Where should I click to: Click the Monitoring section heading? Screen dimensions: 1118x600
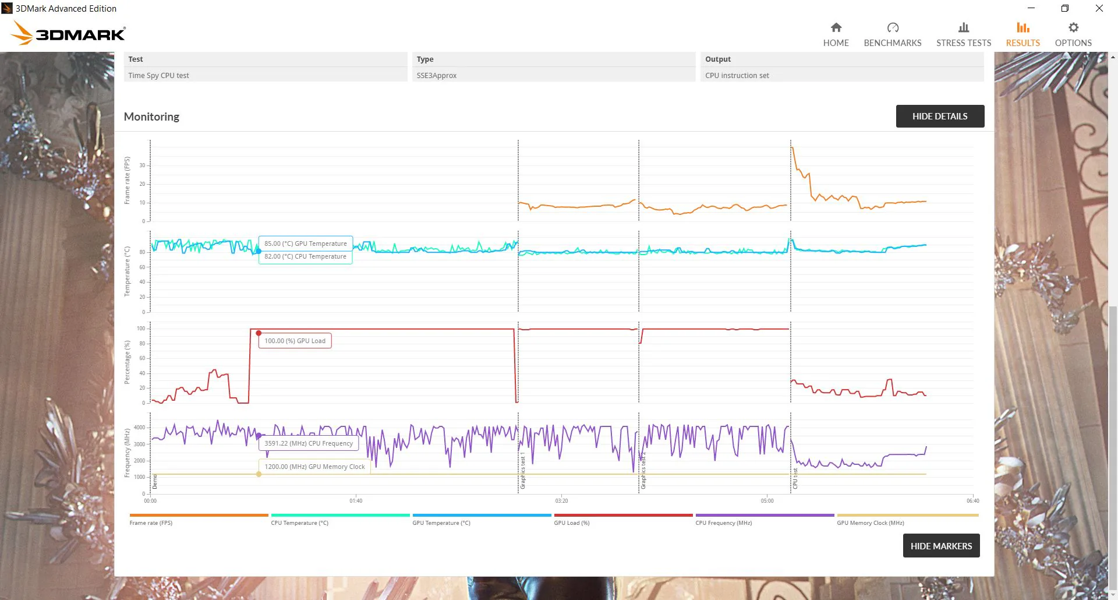coord(151,117)
